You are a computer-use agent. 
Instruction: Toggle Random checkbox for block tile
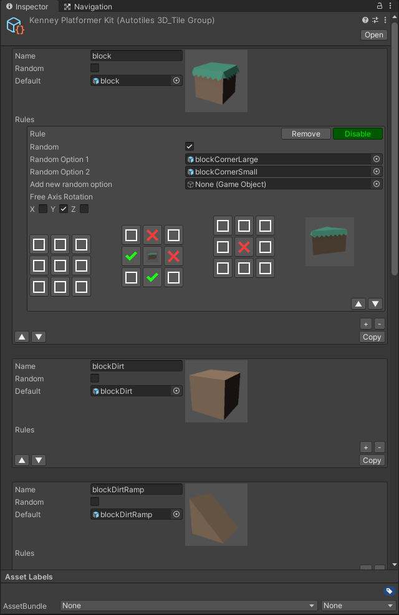click(95, 68)
